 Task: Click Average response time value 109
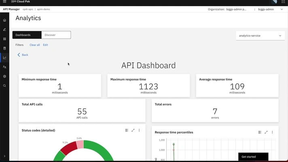tap(237, 86)
